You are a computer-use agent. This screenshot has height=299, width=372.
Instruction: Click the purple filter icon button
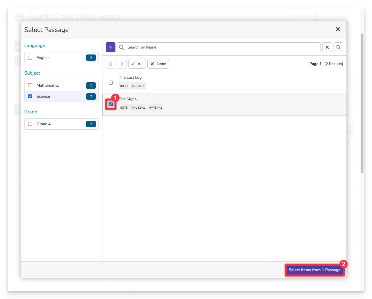110,47
